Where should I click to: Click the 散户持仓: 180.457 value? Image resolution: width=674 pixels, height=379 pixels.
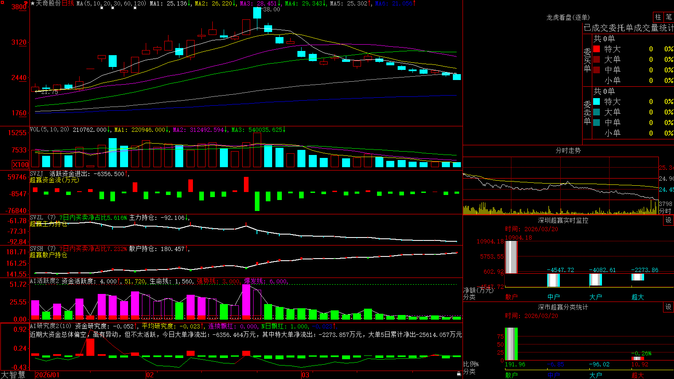[159, 249]
